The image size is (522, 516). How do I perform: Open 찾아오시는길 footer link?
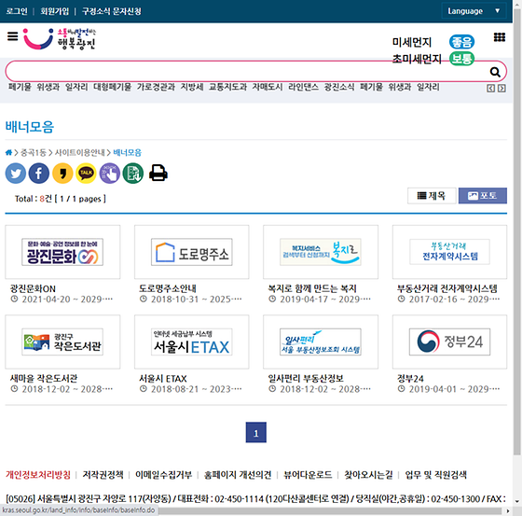point(368,475)
